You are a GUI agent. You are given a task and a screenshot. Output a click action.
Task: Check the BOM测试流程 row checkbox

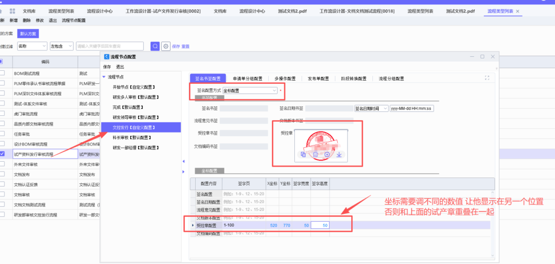(2, 73)
